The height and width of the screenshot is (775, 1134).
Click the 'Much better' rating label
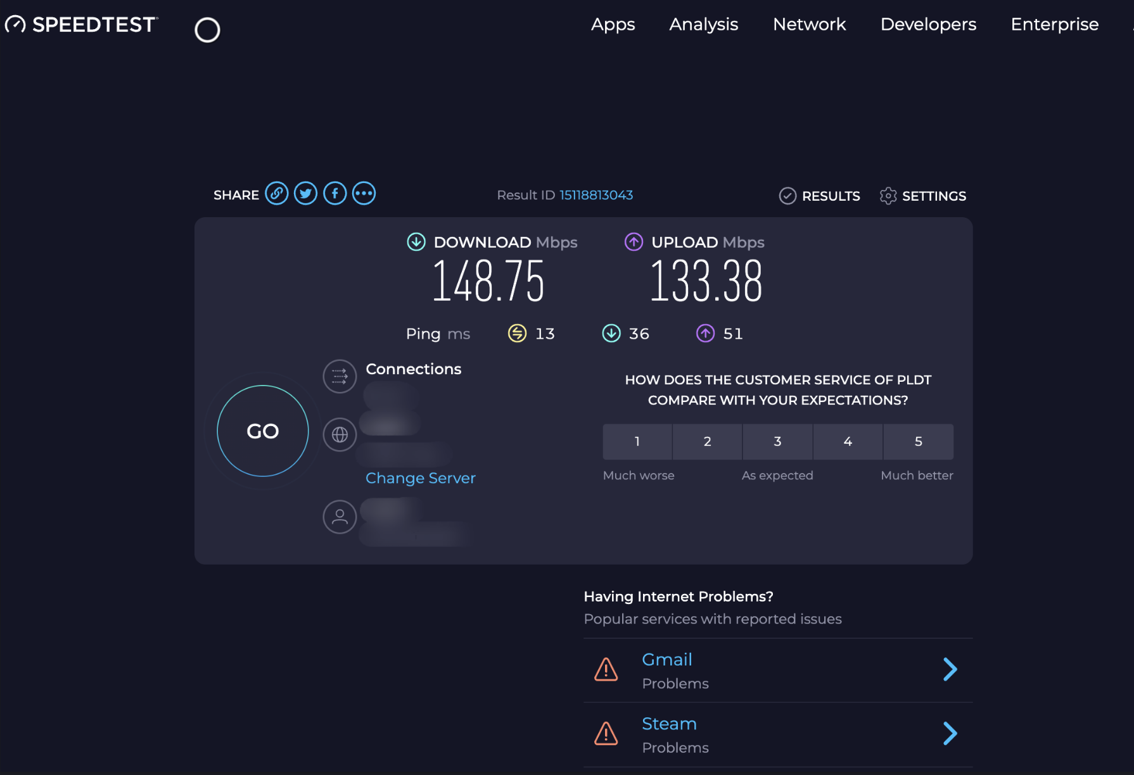pos(917,476)
